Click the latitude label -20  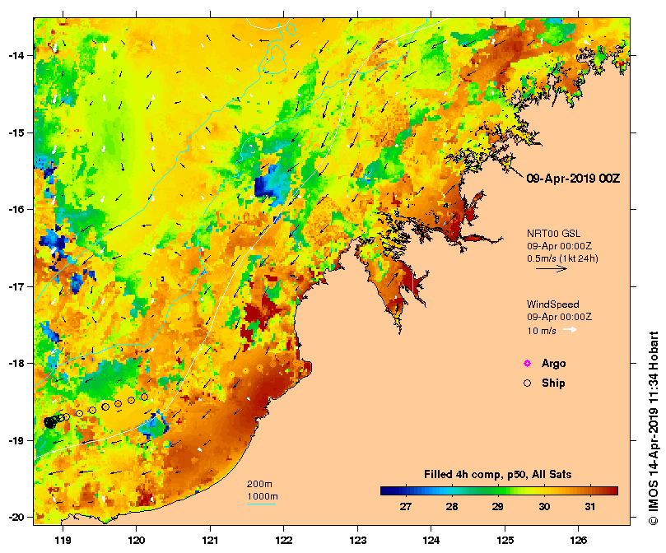pos(16,518)
